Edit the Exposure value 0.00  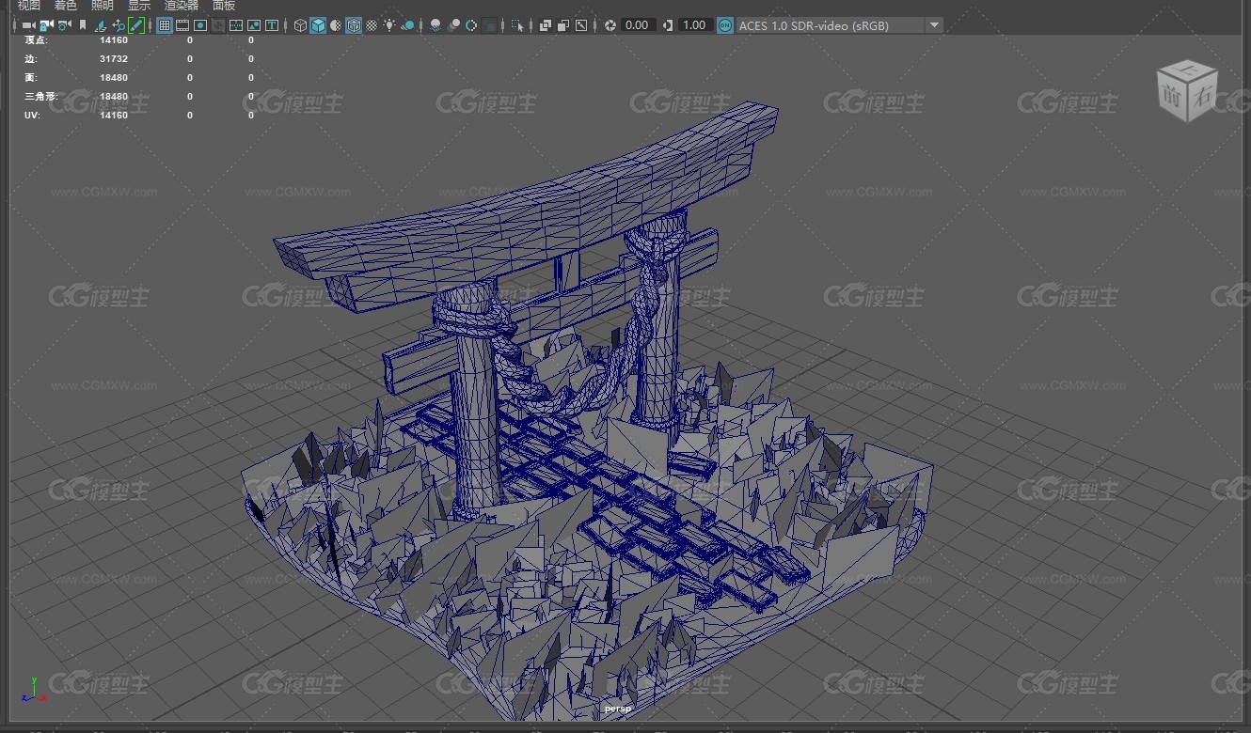tap(638, 25)
